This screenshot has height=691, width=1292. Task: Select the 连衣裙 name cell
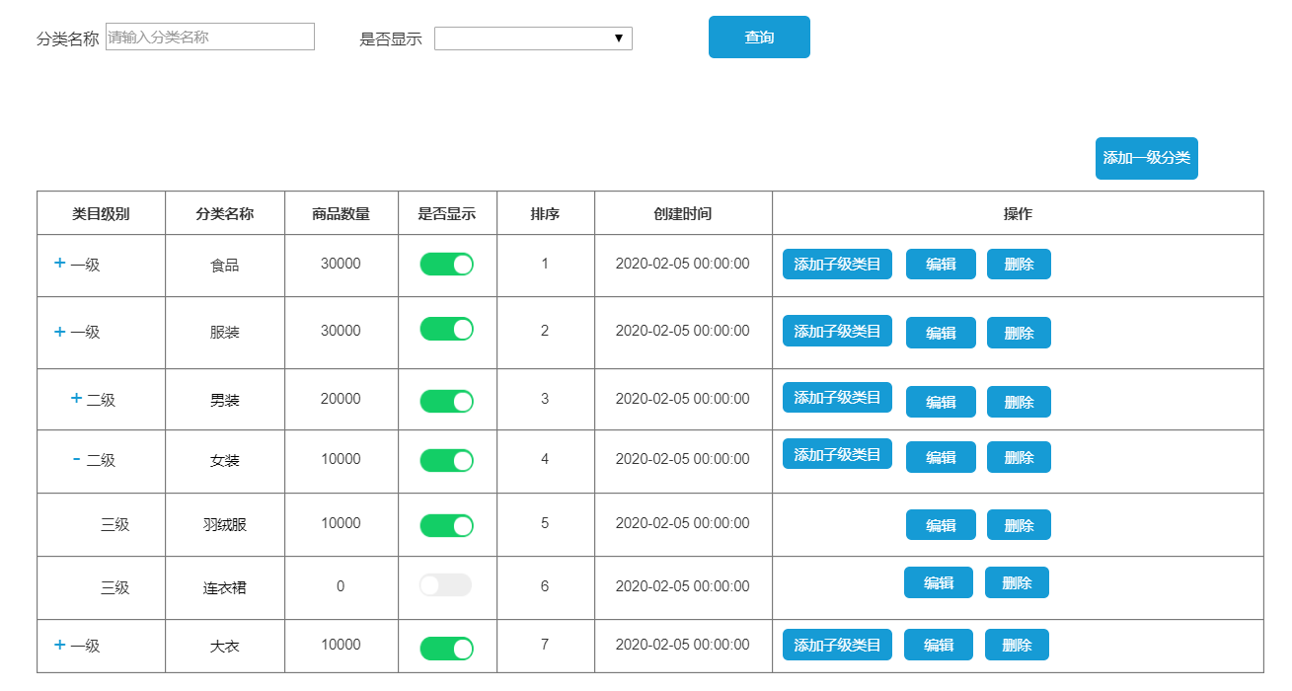(225, 587)
